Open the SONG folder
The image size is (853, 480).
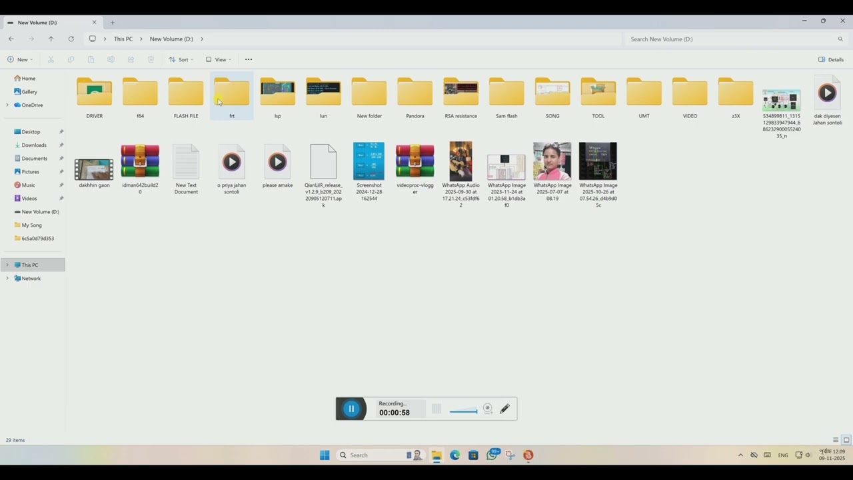point(552,97)
